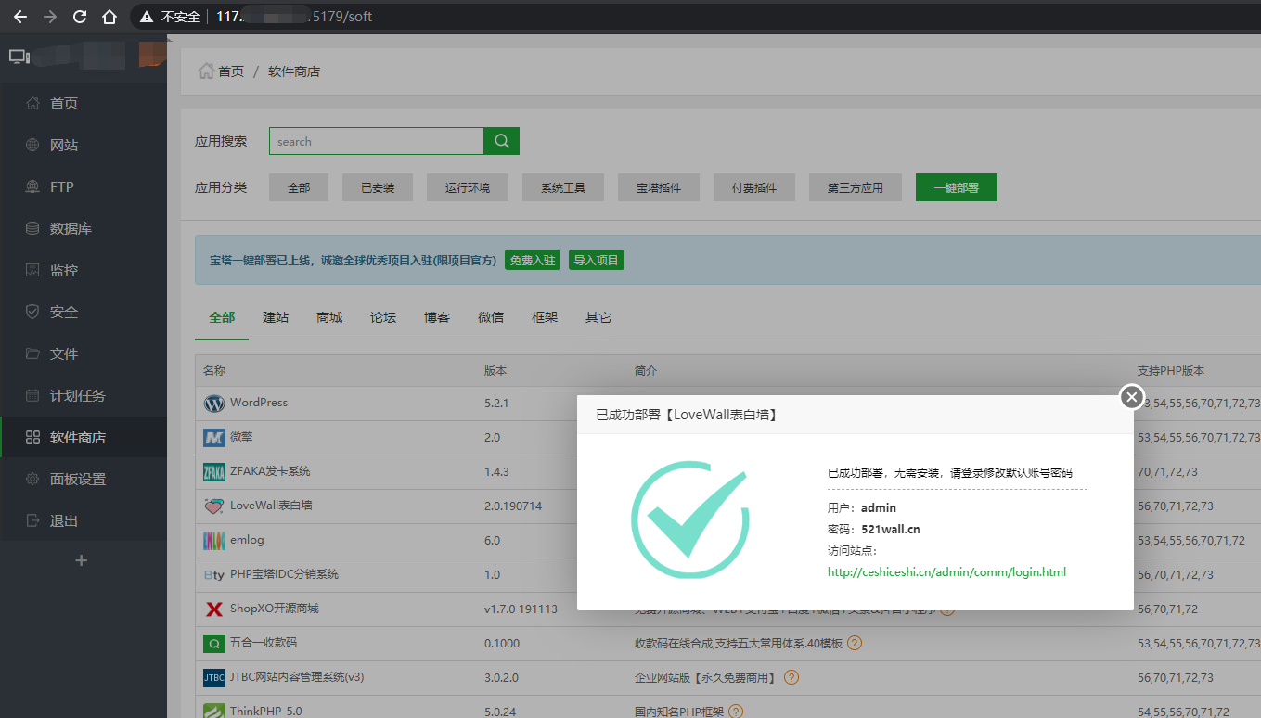This screenshot has height=718, width=1261.
Task: Click the ShopXO red X icon
Action: click(x=214, y=609)
